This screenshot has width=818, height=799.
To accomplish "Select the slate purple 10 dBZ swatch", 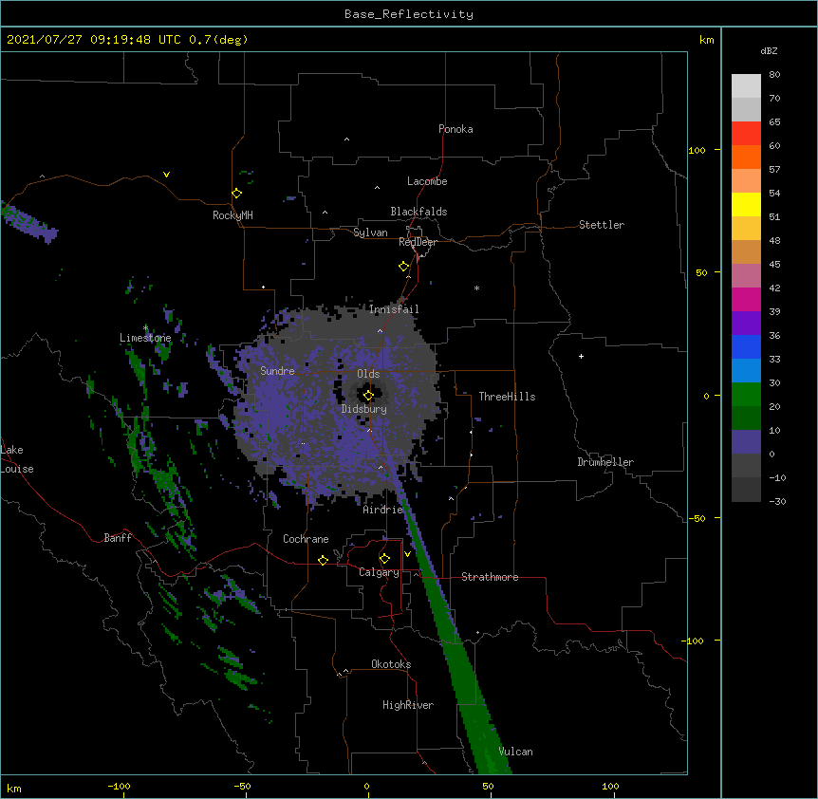I will tap(746, 442).
